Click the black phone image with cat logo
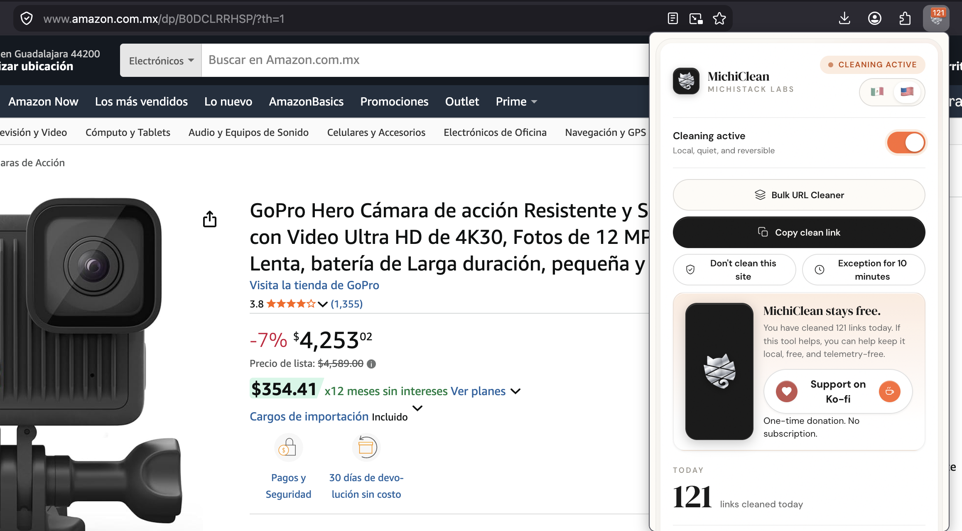962x531 pixels. coord(719,371)
